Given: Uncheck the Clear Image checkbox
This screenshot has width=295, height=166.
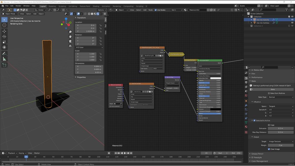Looking at the screenshot, I should [269, 149].
